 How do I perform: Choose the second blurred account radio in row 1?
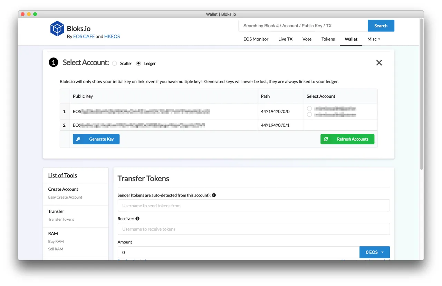[309, 114]
